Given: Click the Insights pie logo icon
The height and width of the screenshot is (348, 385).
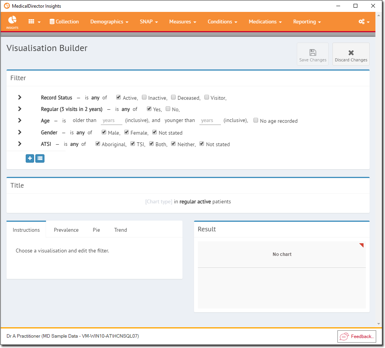Looking at the screenshot, I should coord(12,20).
